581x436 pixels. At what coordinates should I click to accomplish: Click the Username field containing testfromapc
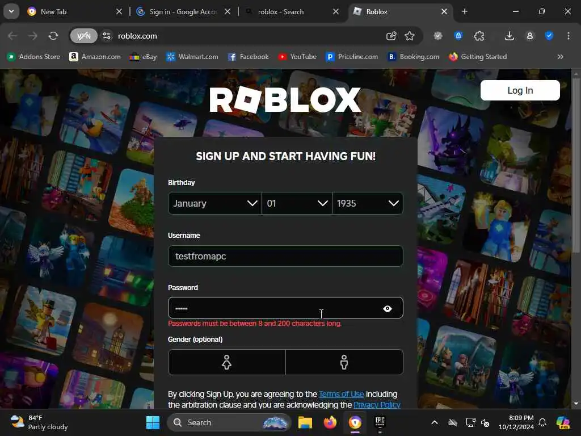285,256
